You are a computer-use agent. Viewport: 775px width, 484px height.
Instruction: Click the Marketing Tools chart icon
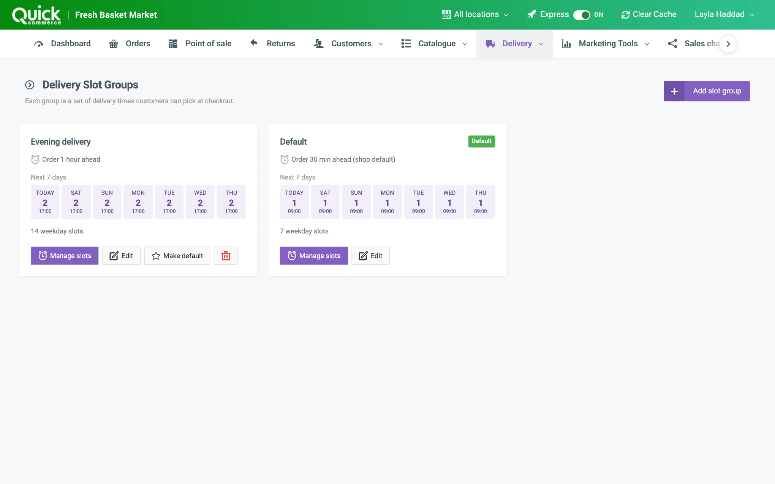(566, 44)
